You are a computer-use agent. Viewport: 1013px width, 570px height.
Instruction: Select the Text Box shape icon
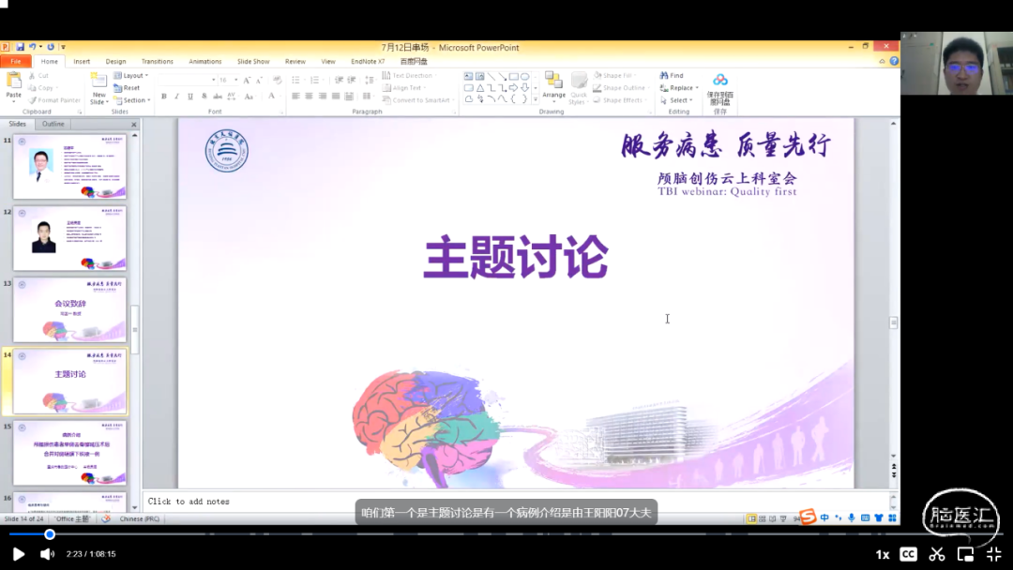pyautogui.click(x=468, y=76)
